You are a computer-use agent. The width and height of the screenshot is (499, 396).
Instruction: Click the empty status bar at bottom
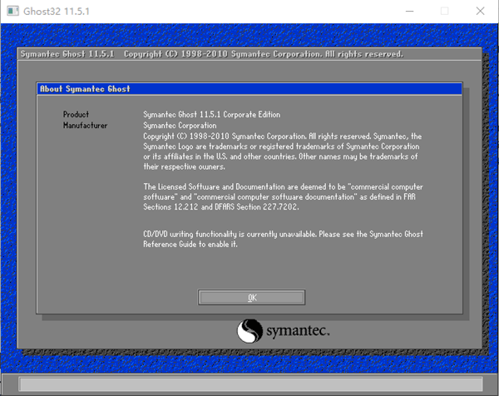pos(249,384)
